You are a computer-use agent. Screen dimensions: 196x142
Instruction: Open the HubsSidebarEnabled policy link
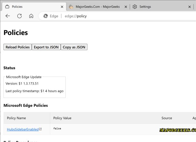tap(23, 129)
